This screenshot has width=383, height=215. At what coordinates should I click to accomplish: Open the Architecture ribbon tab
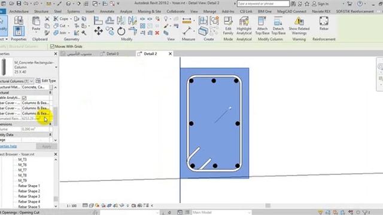click(x=19, y=11)
